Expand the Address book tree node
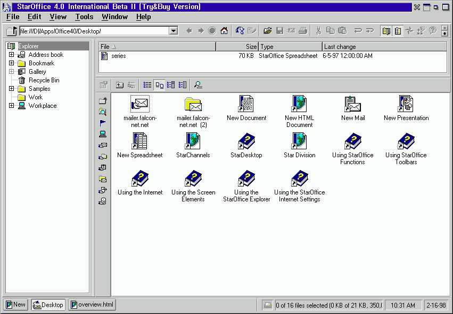Image resolution: width=453 pixels, height=314 pixels. coord(11,55)
